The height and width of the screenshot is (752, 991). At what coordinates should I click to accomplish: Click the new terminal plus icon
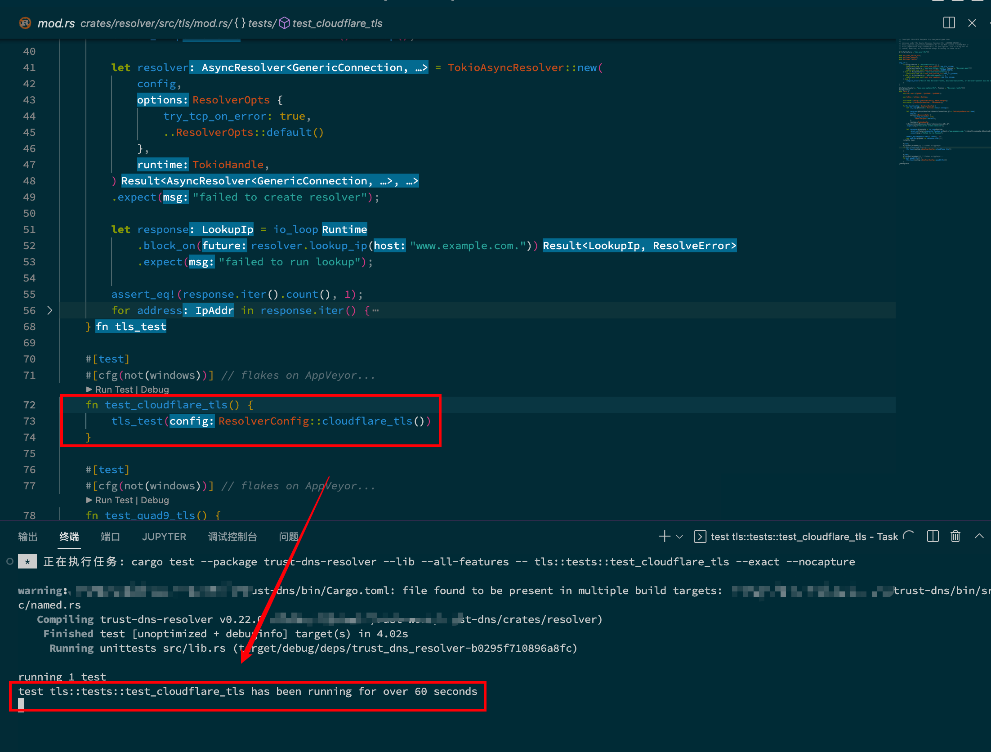[x=664, y=536]
